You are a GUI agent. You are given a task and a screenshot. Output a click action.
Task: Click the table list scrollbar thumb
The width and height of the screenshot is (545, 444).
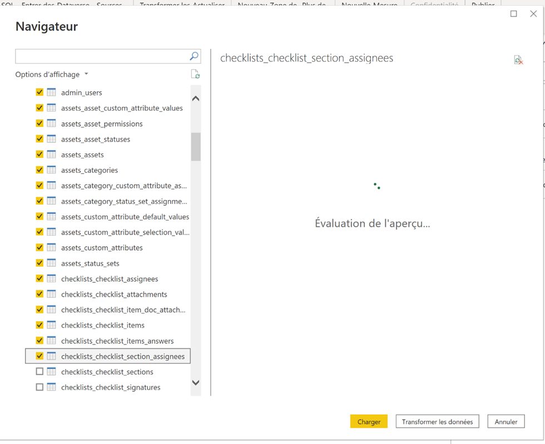[196, 147]
